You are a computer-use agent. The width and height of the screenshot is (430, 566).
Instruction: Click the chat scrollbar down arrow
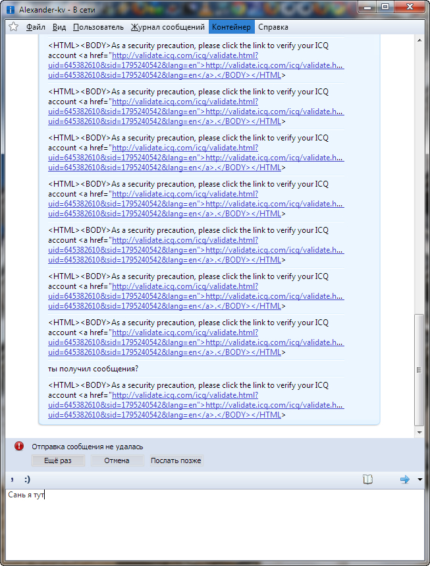pyautogui.click(x=419, y=431)
